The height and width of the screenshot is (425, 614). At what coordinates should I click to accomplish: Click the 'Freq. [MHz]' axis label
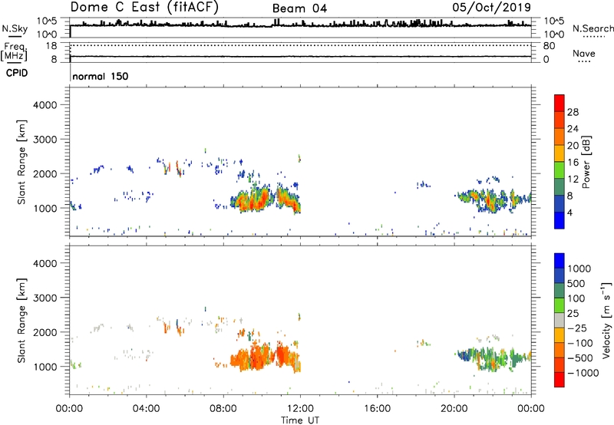point(14,51)
